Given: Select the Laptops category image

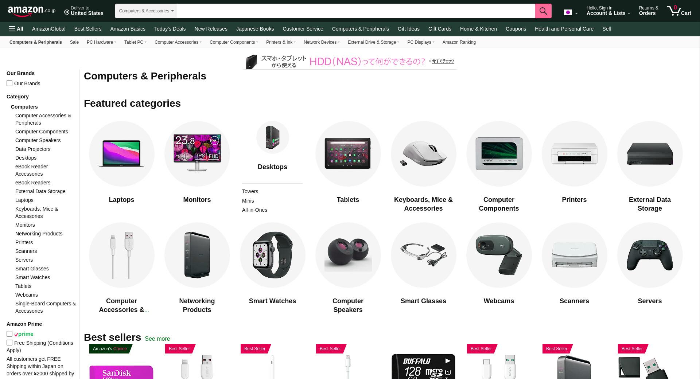Looking at the screenshot, I should point(121,154).
